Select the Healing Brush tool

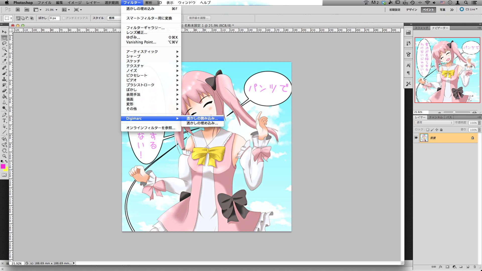tap(4, 67)
